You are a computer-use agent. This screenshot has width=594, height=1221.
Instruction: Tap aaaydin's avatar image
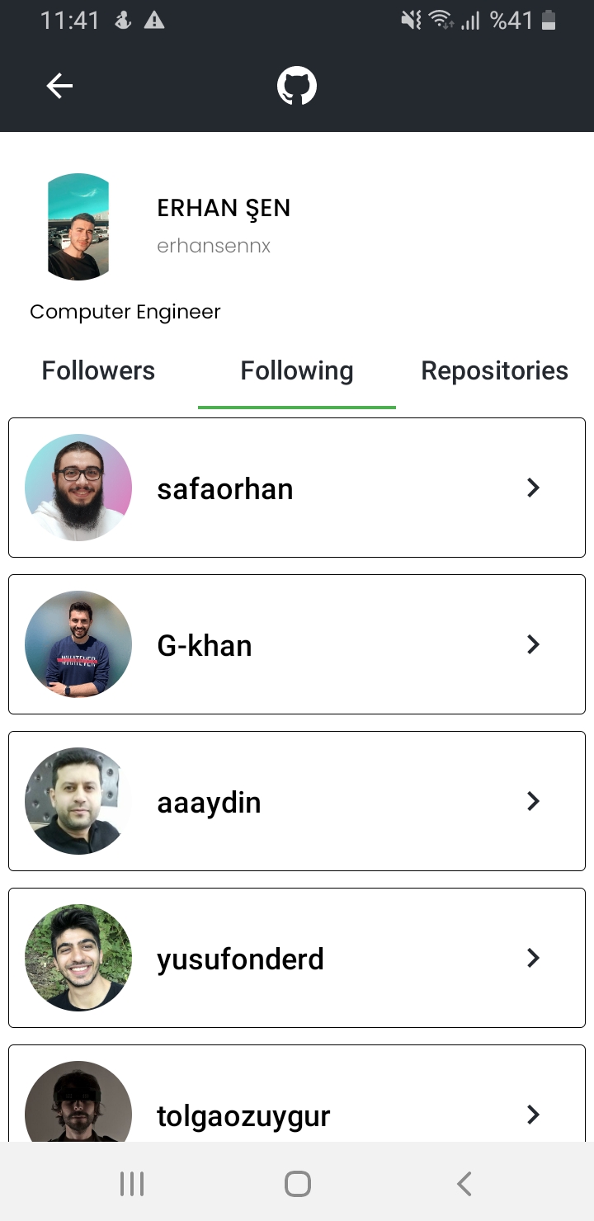[78, 800]
